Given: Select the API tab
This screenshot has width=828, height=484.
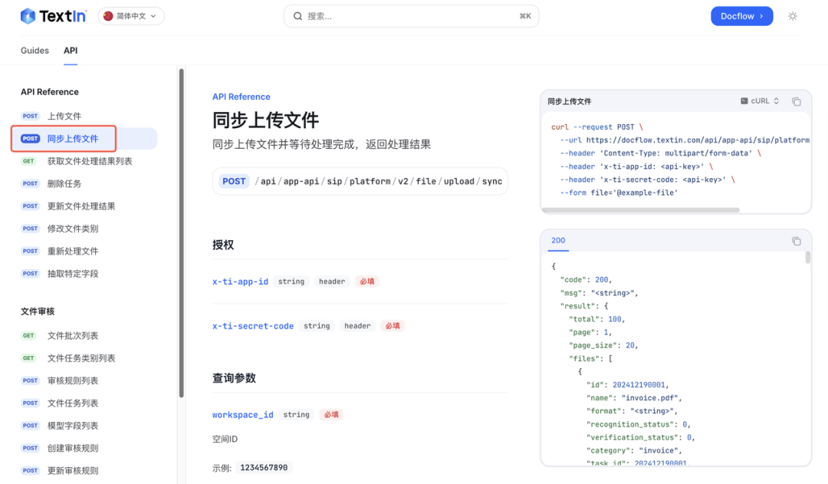Looking at the screenshot, I should click(x=71, y=51).
